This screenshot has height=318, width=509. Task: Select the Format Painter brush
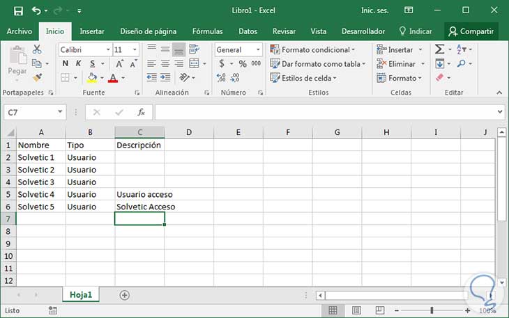click(x=38, y=78)
